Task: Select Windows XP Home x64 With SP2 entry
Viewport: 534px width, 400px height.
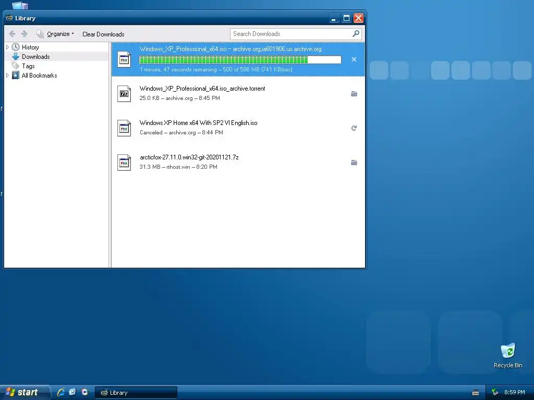Action: (238, 128)
